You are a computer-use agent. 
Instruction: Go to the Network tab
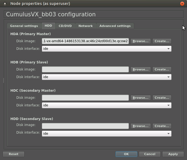[x=86, y=26]
